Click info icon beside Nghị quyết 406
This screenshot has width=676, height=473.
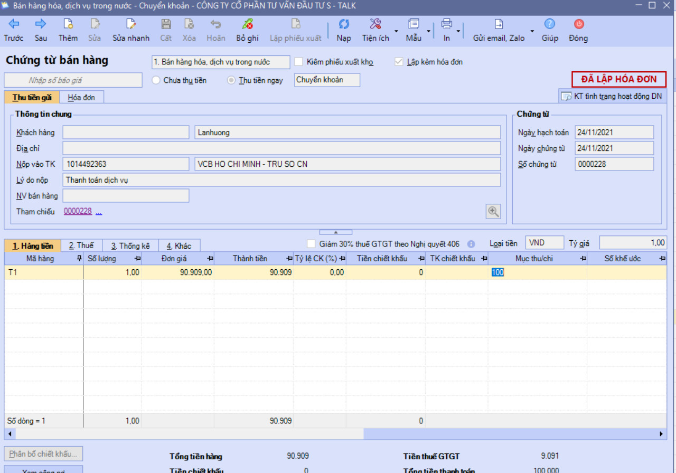pos(471,244)
